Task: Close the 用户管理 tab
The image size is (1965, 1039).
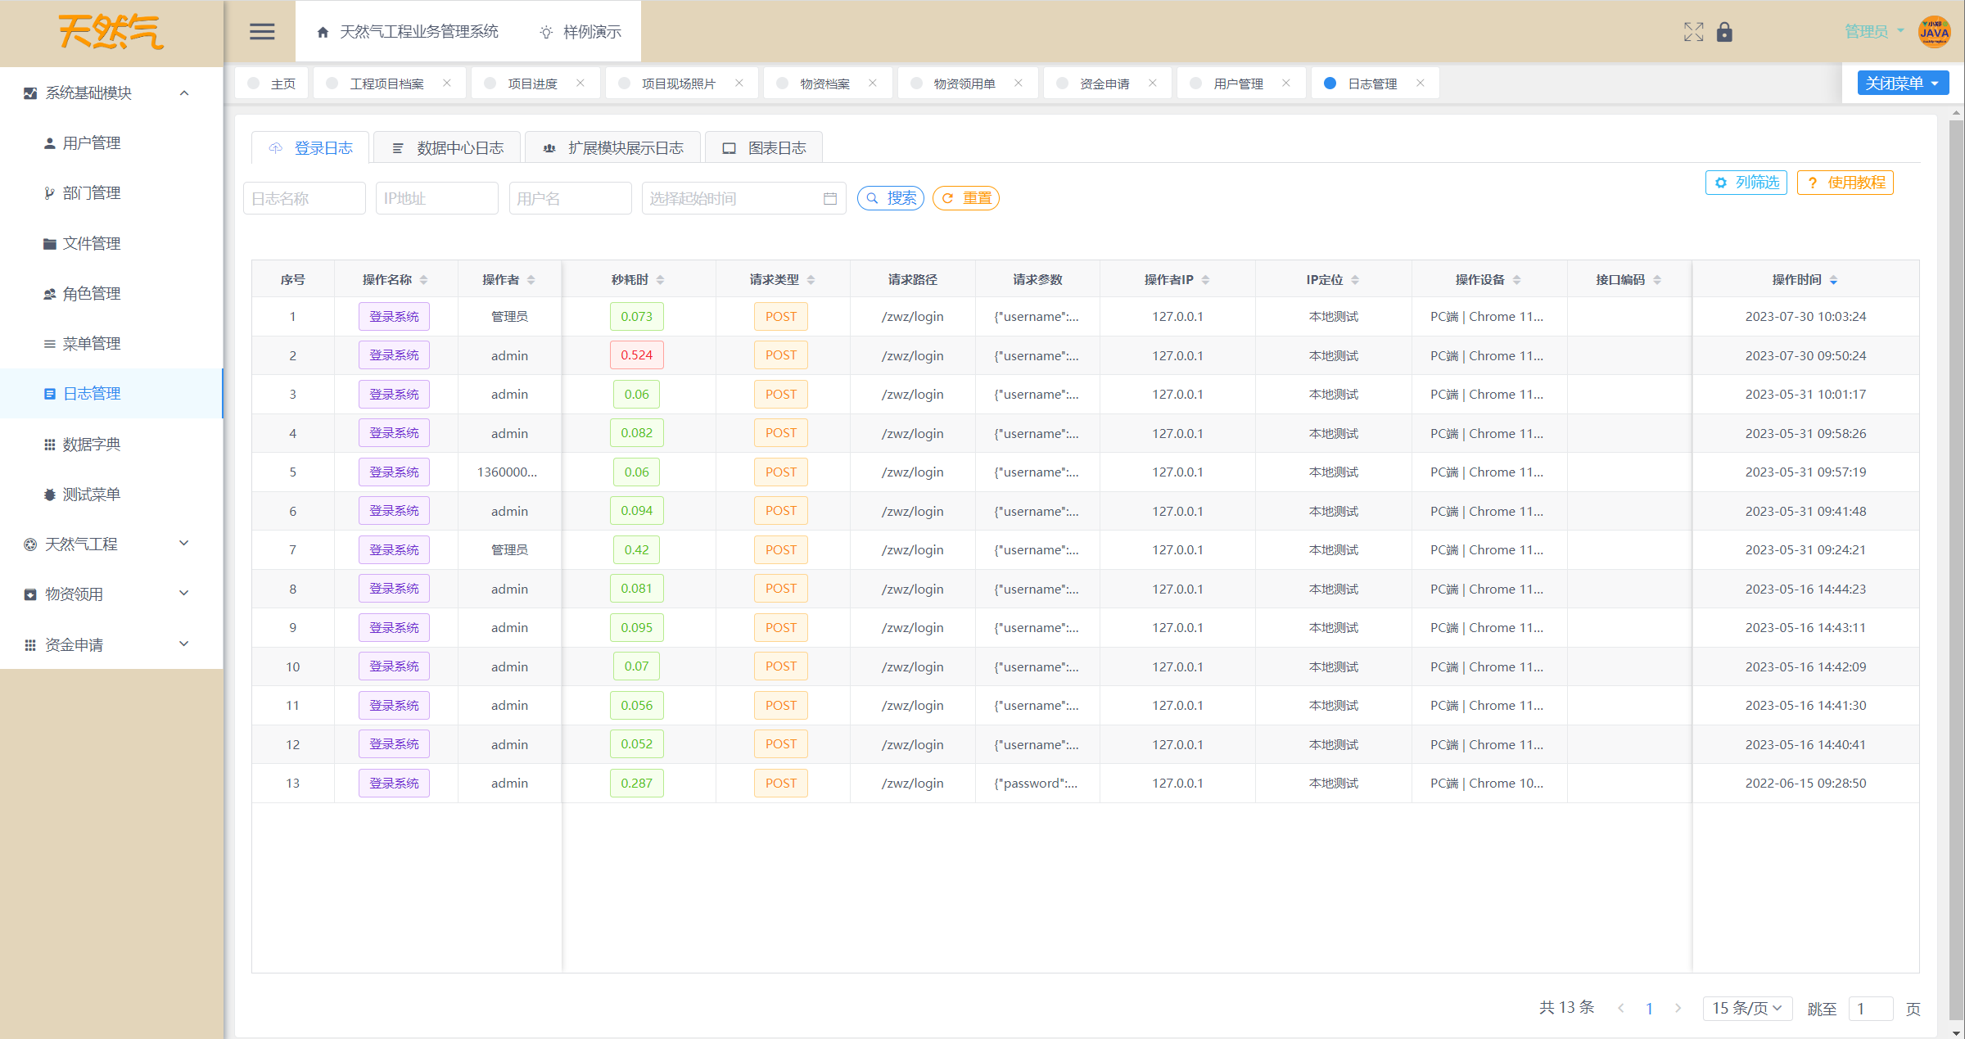Action: (x=1286, y=84)
